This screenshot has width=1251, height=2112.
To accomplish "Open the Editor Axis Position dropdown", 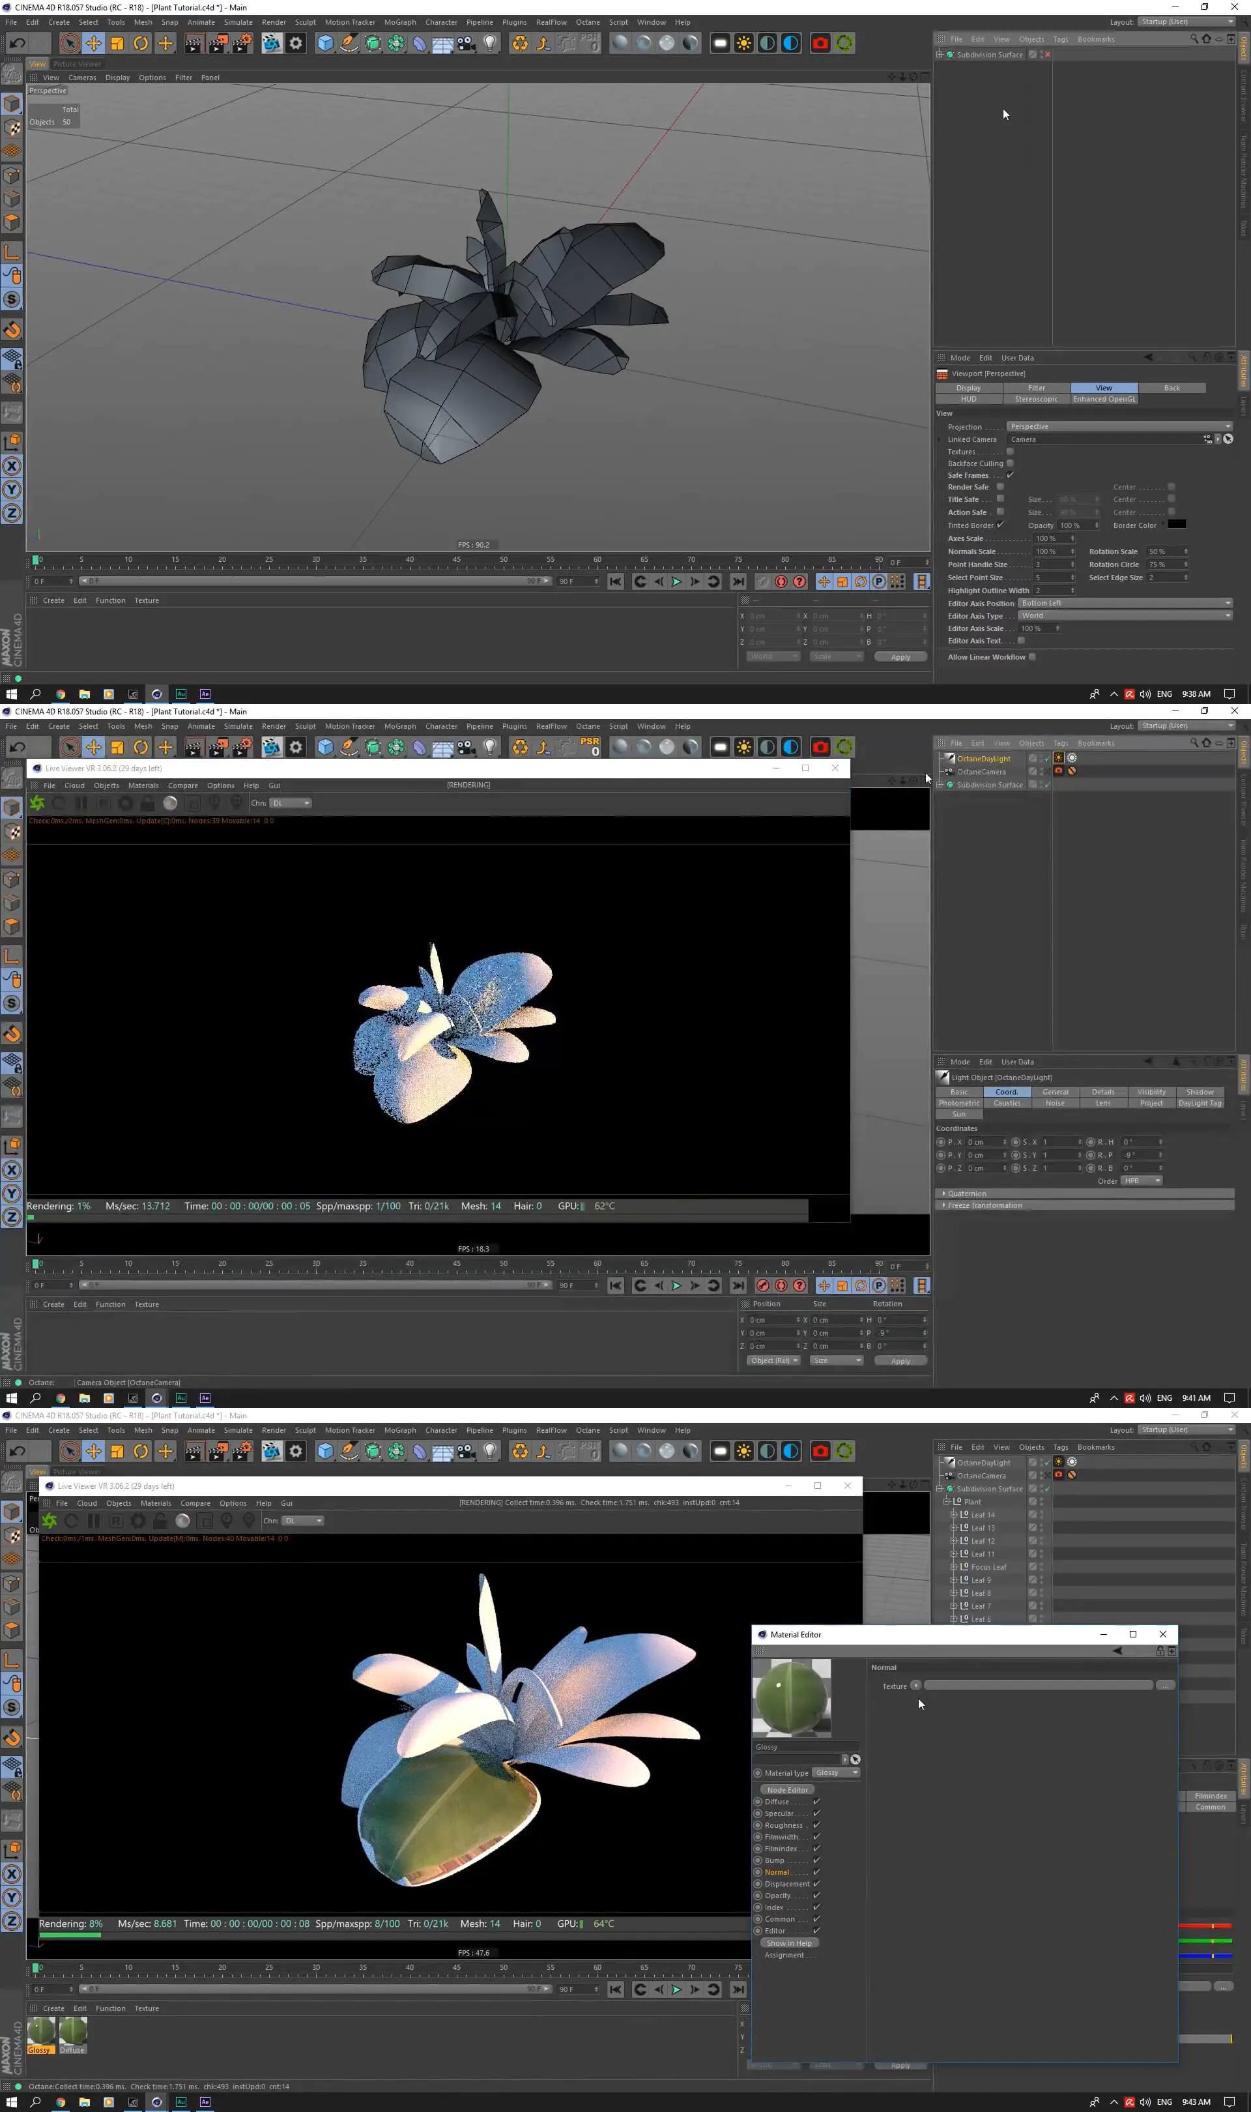I will (1125, 603).
